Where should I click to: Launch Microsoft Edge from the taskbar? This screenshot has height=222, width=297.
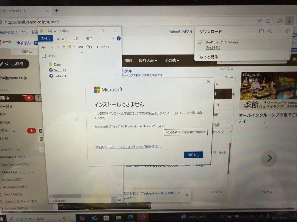coord(131,217)
